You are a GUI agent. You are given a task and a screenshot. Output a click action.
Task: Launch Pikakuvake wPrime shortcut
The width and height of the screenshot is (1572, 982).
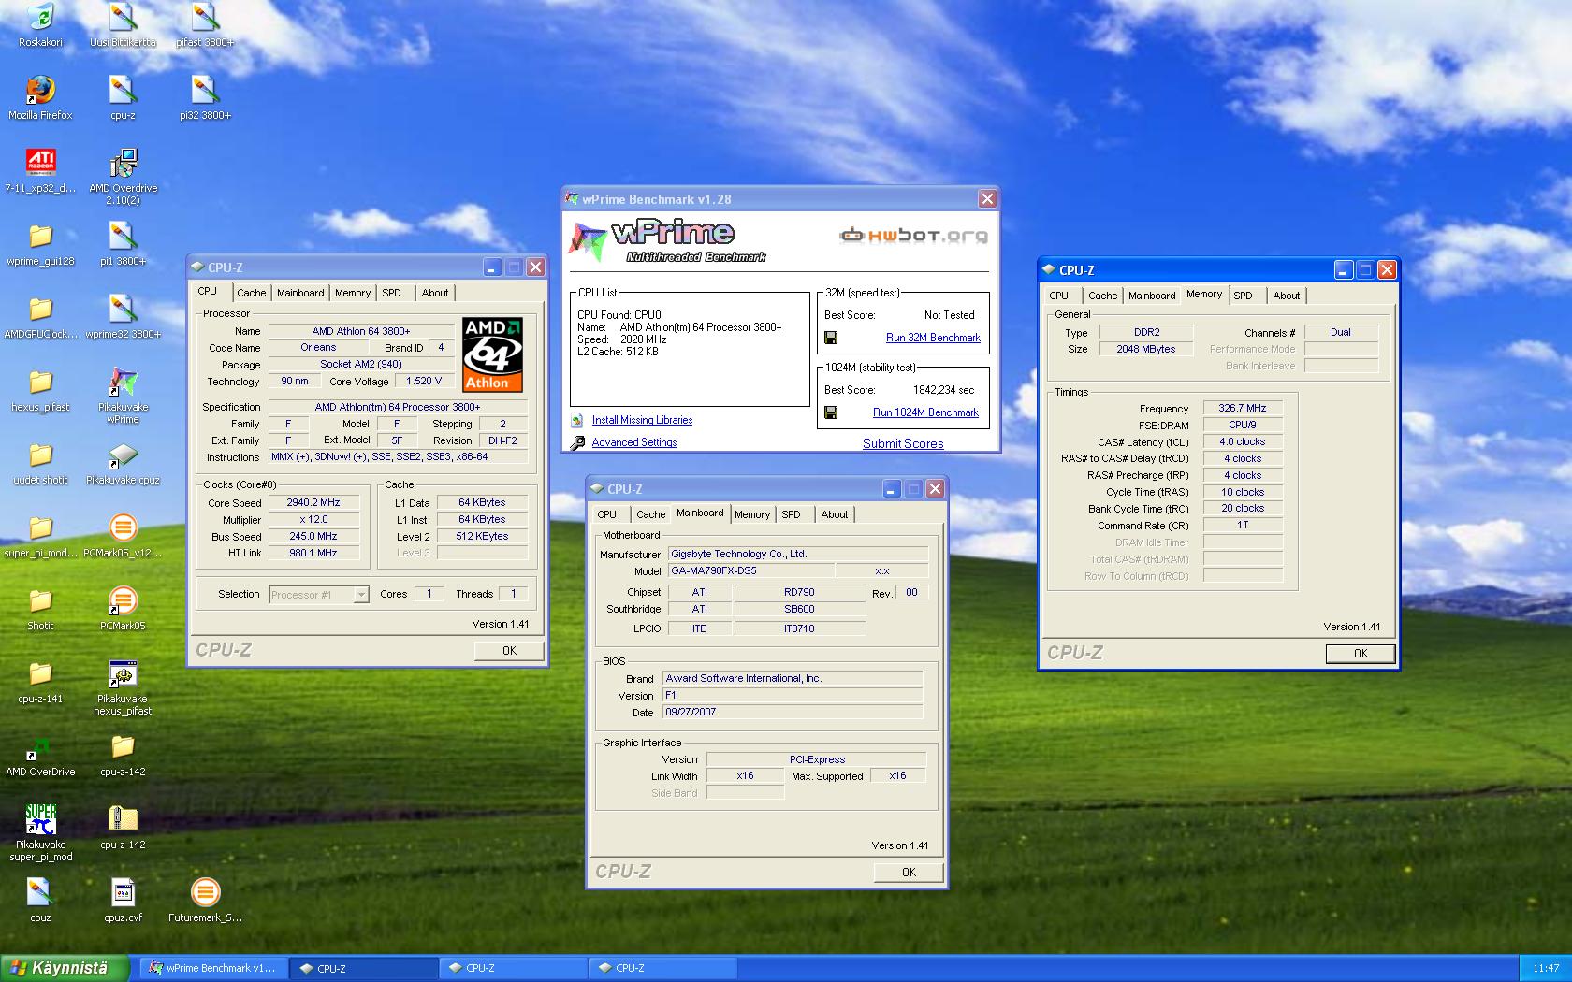point(123,382)
